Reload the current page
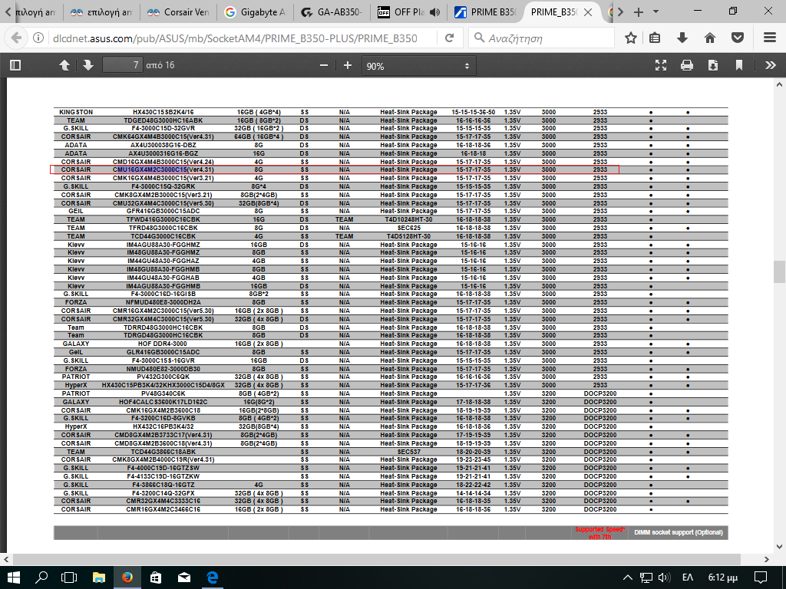 tap(450, 38)
